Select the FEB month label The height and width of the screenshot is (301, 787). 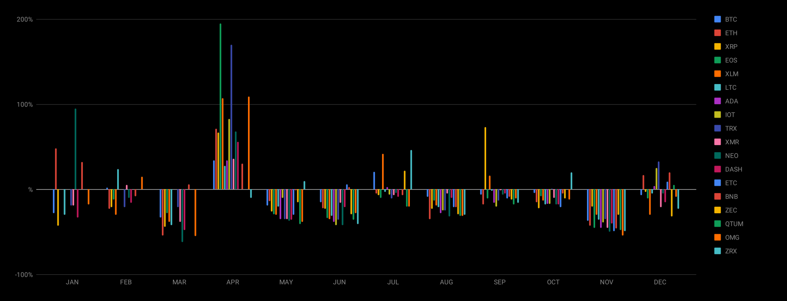click(126, 282)
